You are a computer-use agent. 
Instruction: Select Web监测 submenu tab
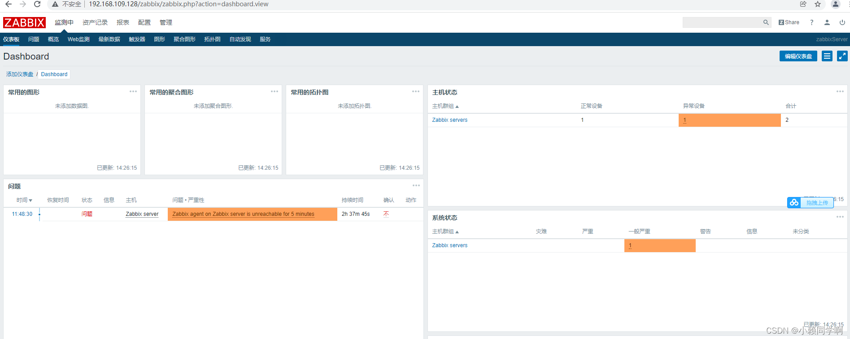point(78,39)
